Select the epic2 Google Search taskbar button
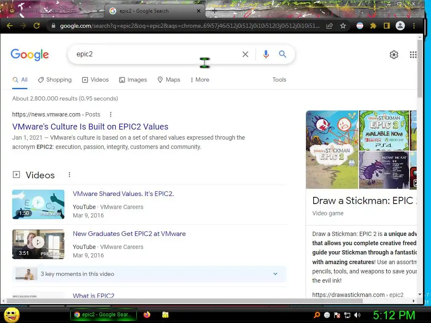Viewport: 431px width, 323px height. (x=104, y=315)
